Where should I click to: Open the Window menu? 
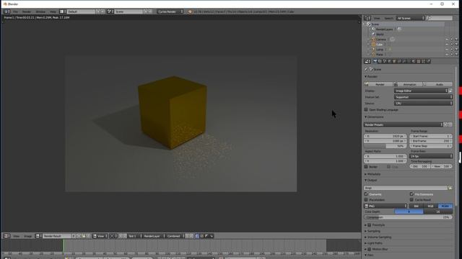tap(40, 12)
